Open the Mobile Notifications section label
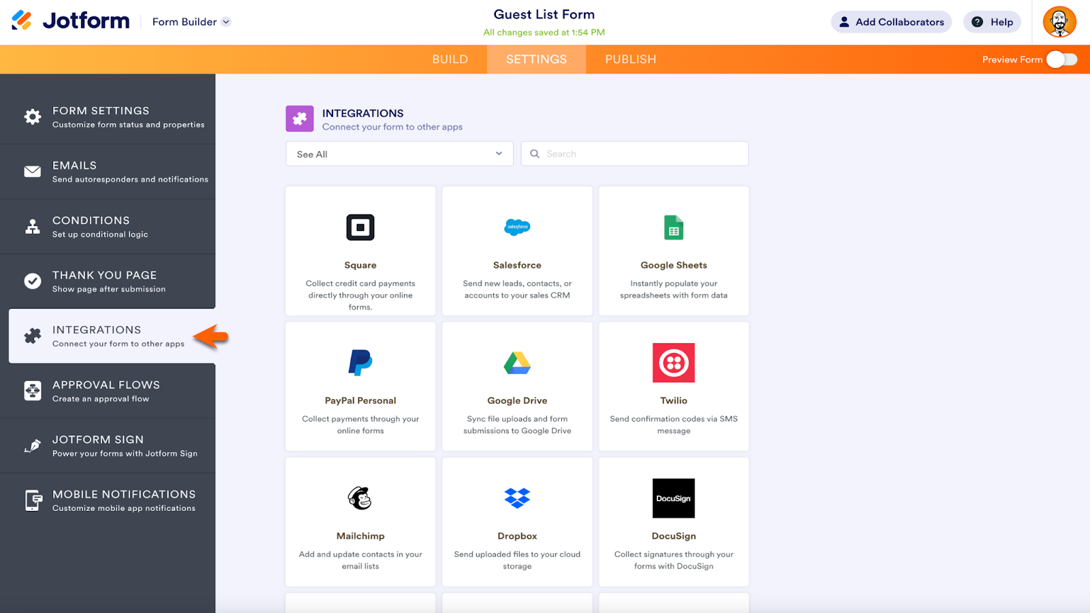This screenshot has width=1090, height=613. 124,494
